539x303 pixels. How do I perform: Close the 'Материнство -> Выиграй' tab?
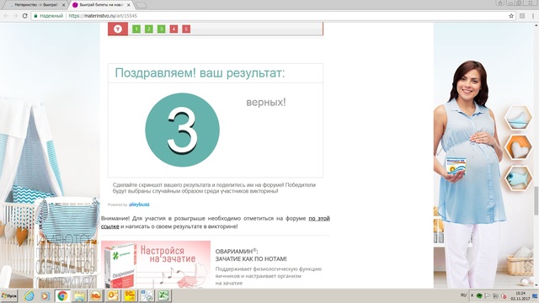click(x=63, y=5)
